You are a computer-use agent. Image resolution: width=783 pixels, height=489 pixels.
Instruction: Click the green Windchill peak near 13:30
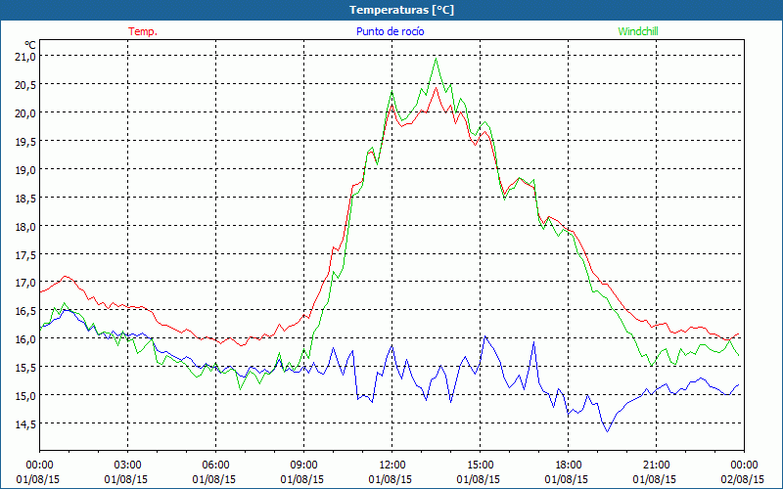pos(436,59)
